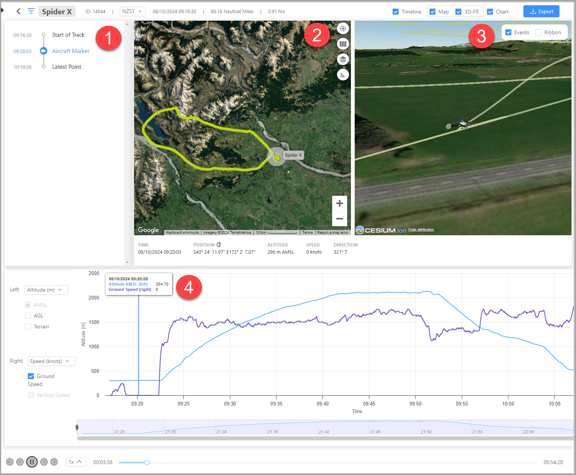576x475 pixels.
Task: Zoom in on the map
Action: (339, 203)
